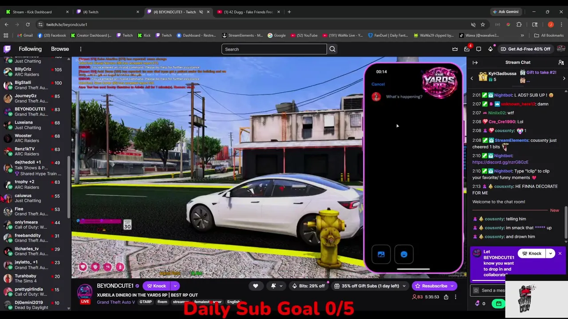Open Whispers speech bubble icon
The height and width of the screenshot is (319, 568).
pos(479,49)
